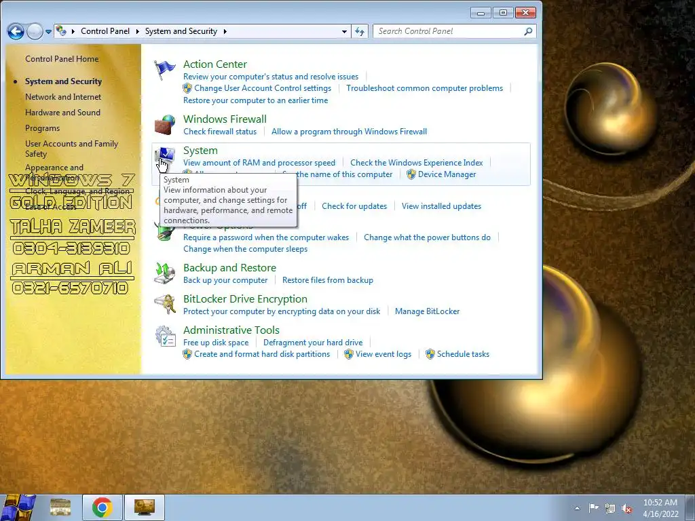The width and height of the screenshot is (695, 521).
Task: Expand the arrow before Control Panel breadcrumb
Action: click(73, 31)
